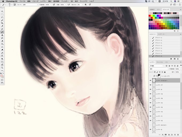Lock all attributes of the layer
The width and height of the screenshot is (182, 137).
[165, 72]
